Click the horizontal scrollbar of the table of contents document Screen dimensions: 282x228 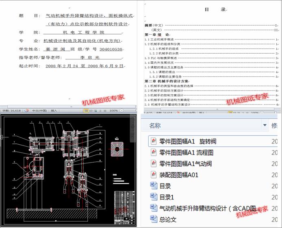pos(217,109)
